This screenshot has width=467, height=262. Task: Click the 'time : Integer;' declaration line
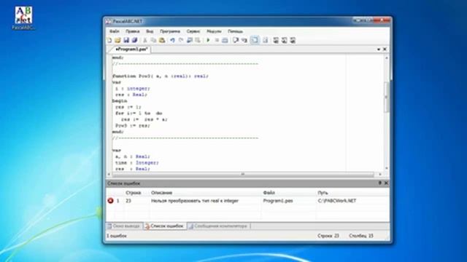coord(137,162)
